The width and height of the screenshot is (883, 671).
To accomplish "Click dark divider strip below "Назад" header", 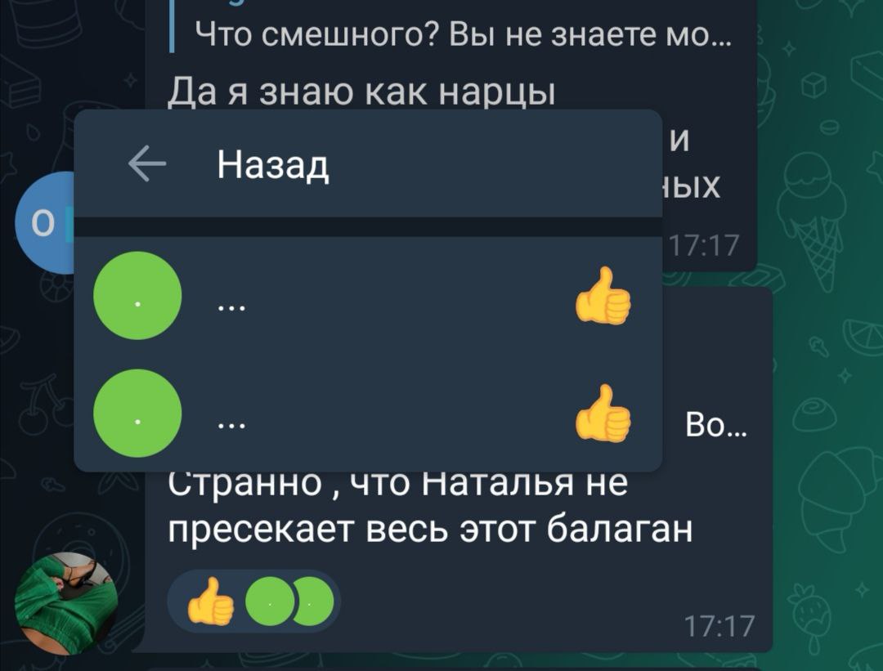I will [x=368, y=227].
